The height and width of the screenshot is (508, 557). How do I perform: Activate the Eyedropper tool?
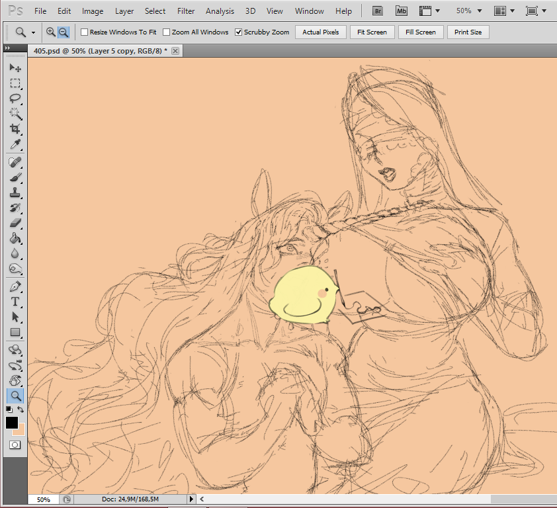click(x=15, y=144)
